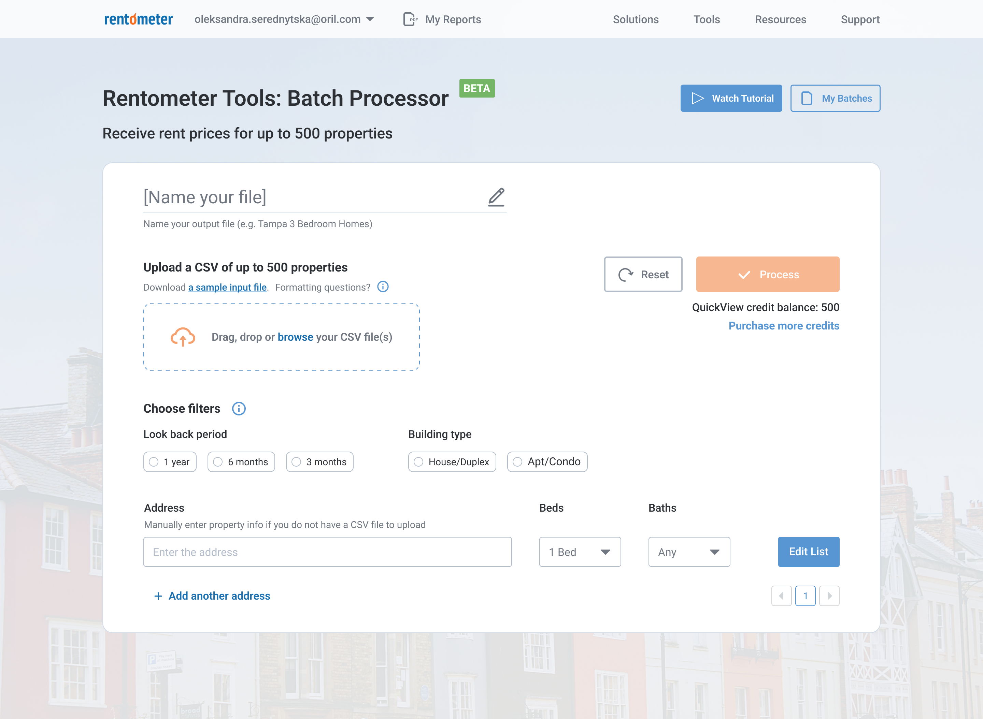Select the 6 months look back period
Image resolution: width=983 pixels, height=719 pixels.
click(241, 462)
